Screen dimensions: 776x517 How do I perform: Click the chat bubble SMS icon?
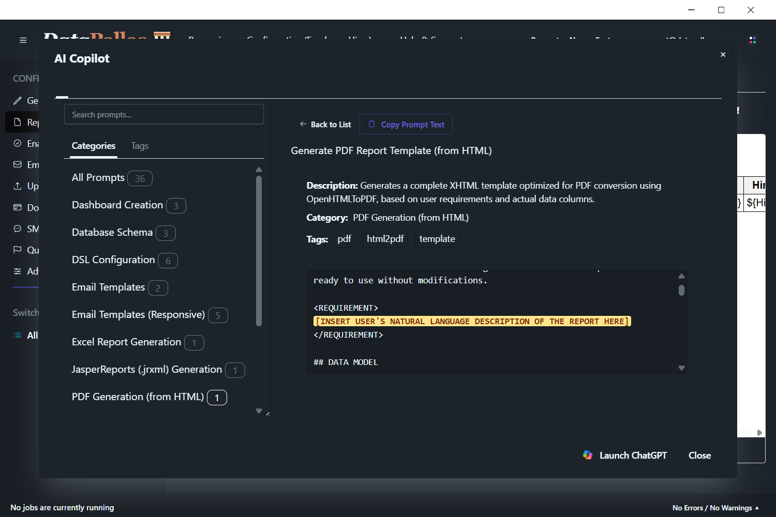(x=18, y=229)
